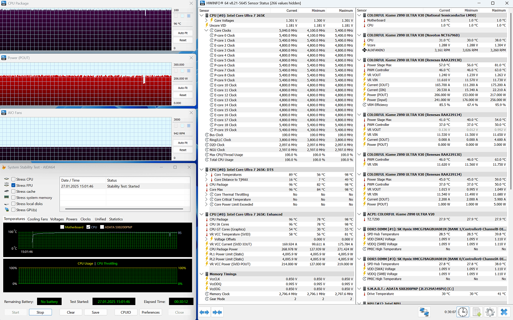Collapse the Core Clocks list
Viewport: 513px width, 320px height.
(206, 30)
